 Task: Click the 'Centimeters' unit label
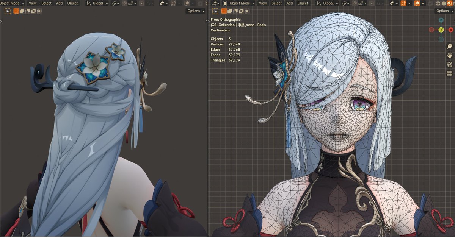[220, 30]
